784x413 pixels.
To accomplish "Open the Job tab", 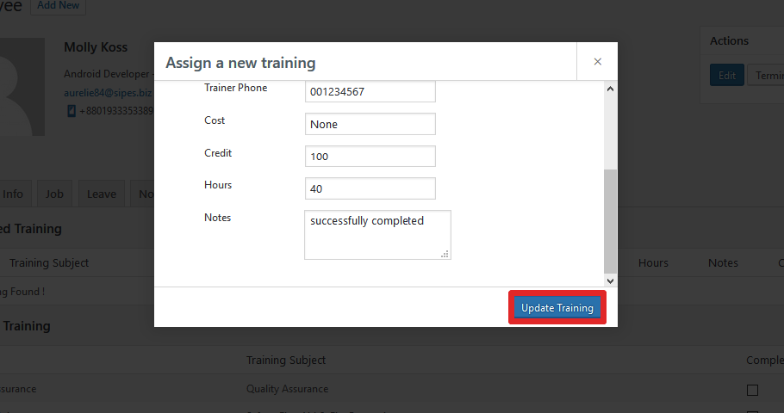I will (55, 194).
